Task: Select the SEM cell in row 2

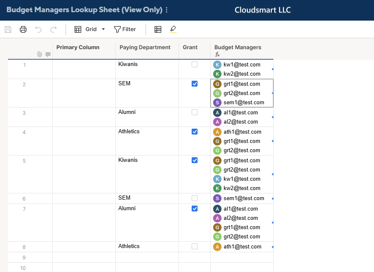Action: click(x=147, y=93)
